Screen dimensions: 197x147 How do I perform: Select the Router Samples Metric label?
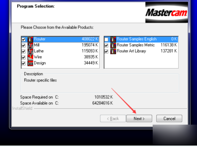(136, 45)
